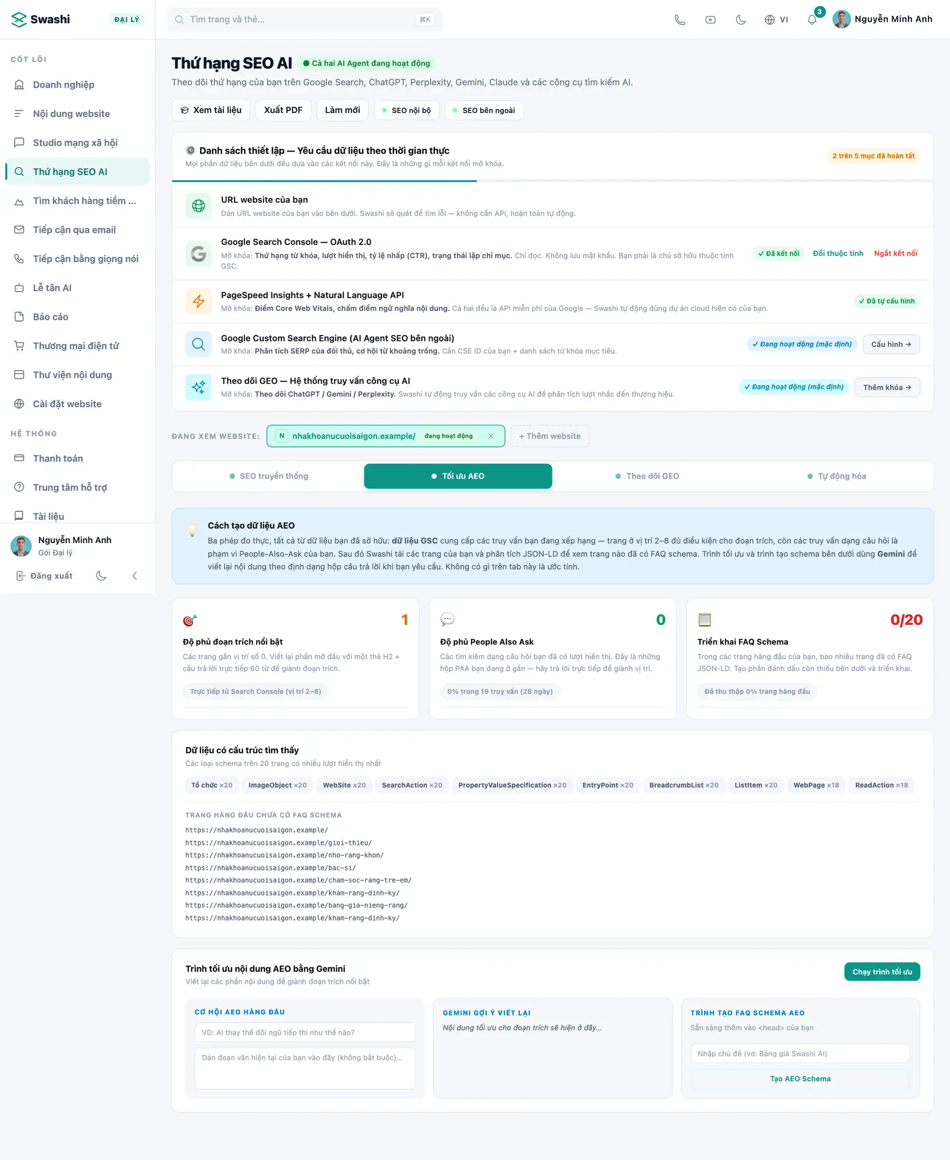Viewport: 950px width, 1160px height.
Task: Click Làm mới button
Action: point(343,110)
